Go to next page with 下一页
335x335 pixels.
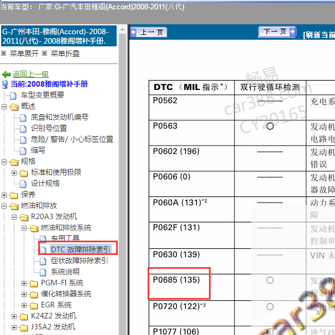(277, 32)
